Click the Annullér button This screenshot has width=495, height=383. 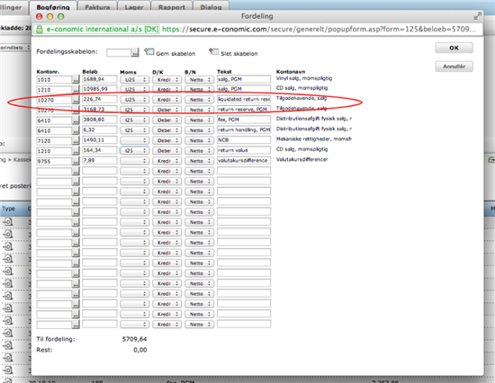coord(454,67)
